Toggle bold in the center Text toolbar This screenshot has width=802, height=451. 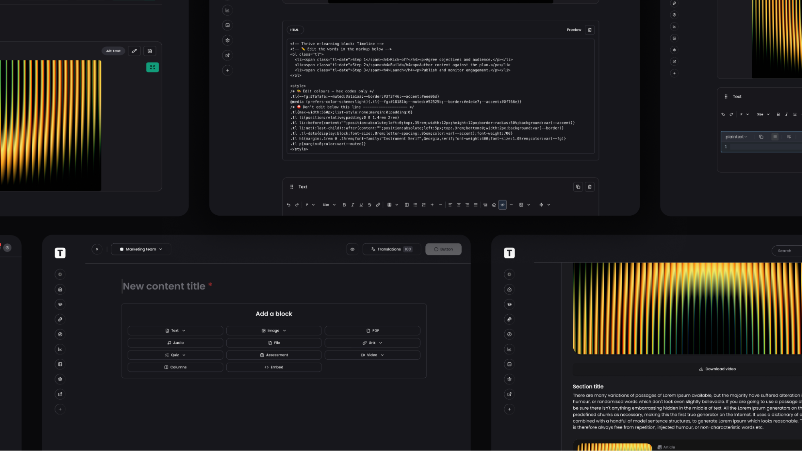[x=344, y=205]
